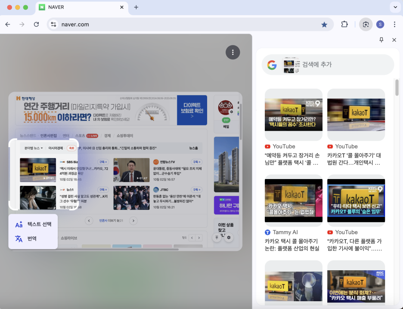Open the Extensions puzzle icon
Image resolution: width=403 pixels, height=309 pixels.
tap(344, 25)
